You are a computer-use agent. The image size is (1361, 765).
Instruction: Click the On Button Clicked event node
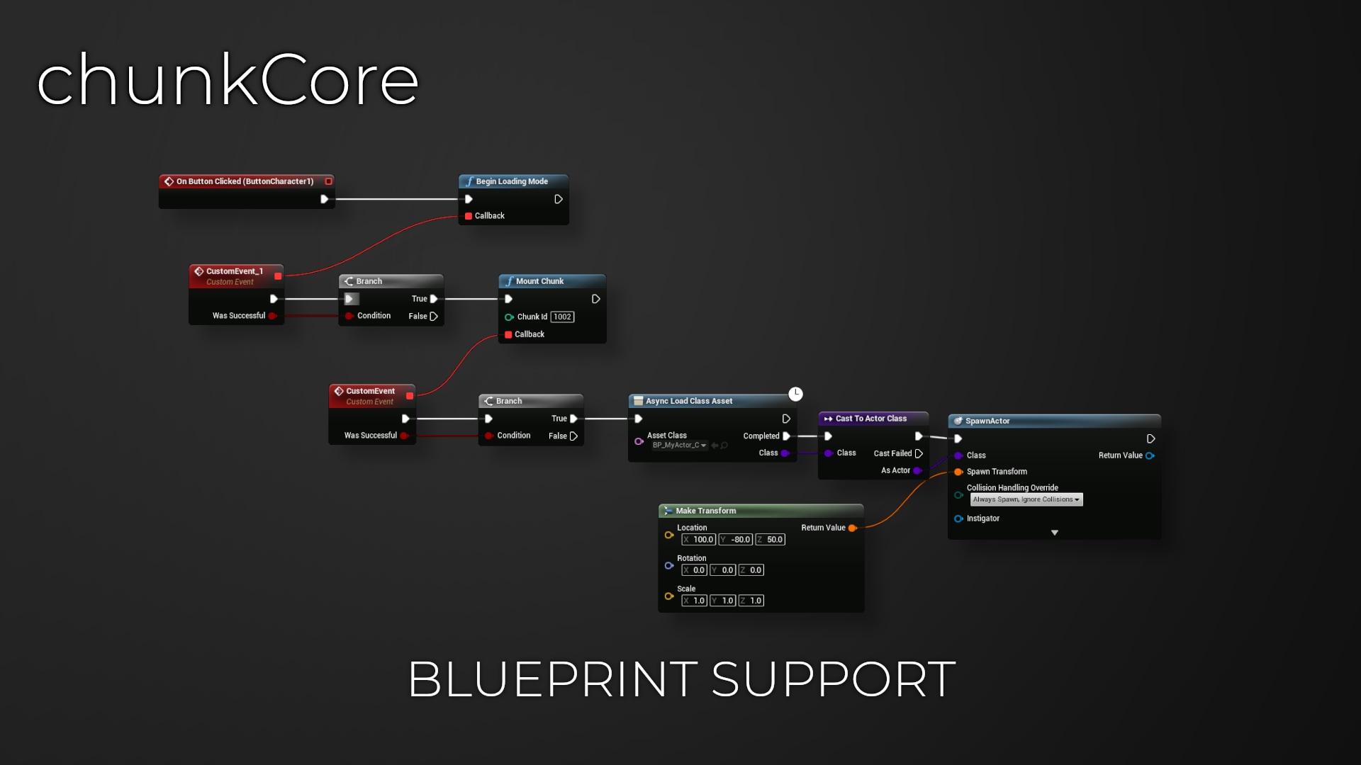click(245, 181)
